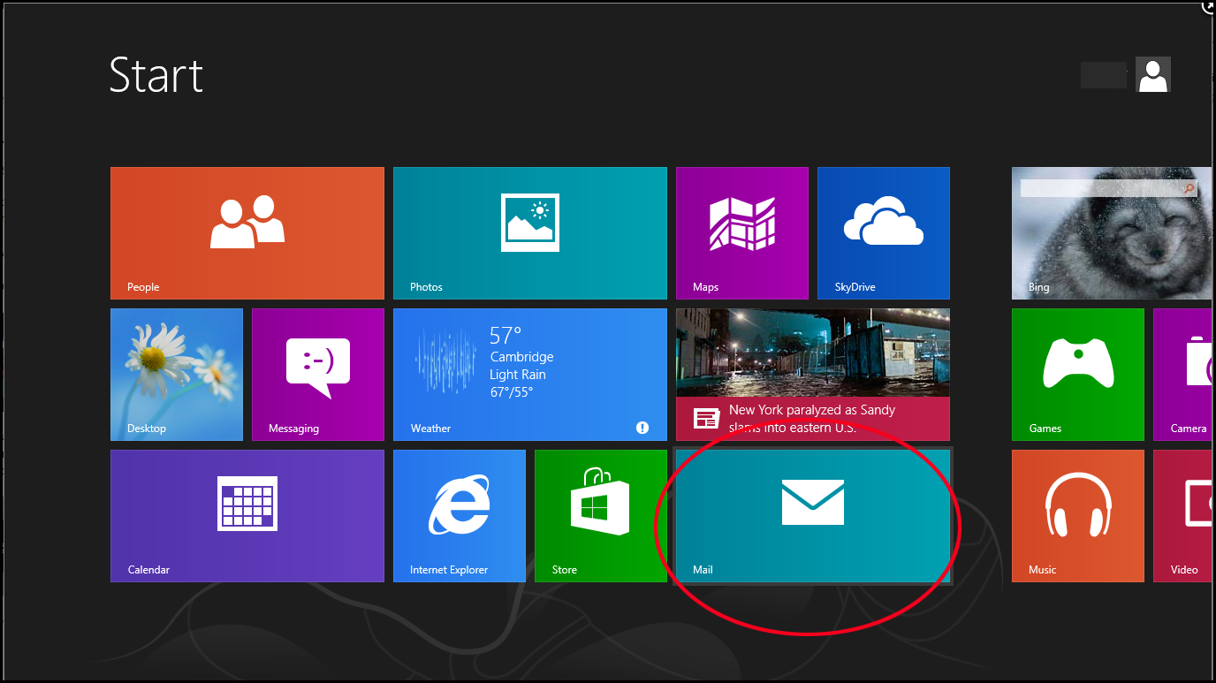Open the circled Mail tile
The height and width of the screenshot is (683, 1216).
pyautogui.click(x=812, y=516)
